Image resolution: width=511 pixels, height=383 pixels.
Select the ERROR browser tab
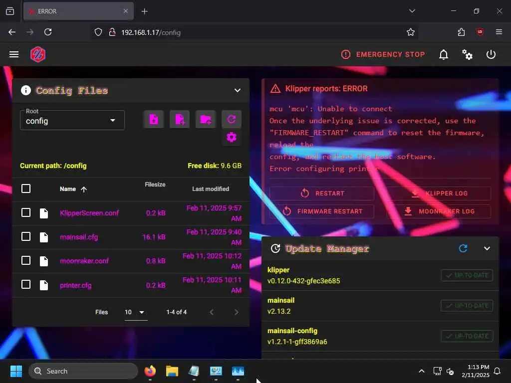(x=78, y=11)
